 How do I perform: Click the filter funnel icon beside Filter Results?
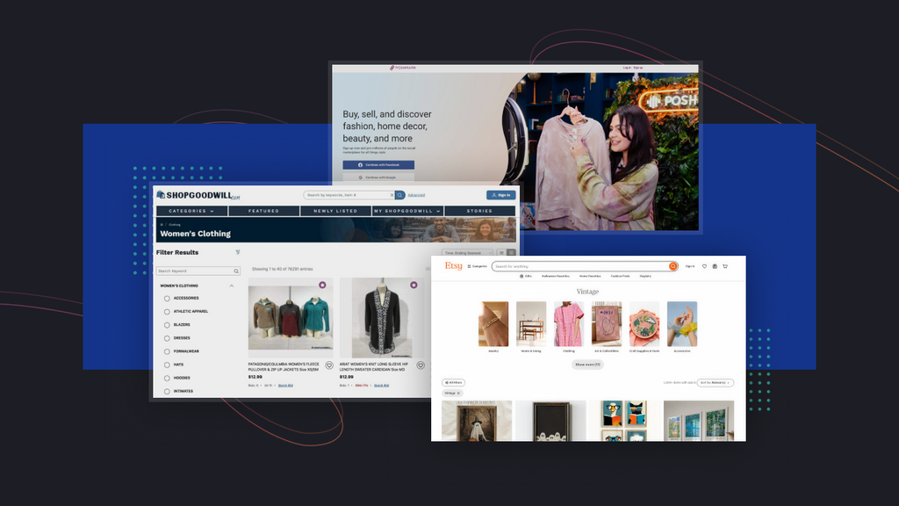coord(237,252)
